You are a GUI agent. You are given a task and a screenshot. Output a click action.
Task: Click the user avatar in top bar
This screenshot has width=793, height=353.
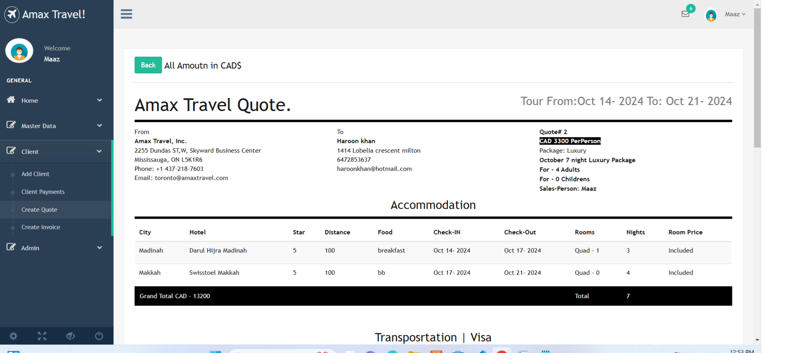(710, 15)
